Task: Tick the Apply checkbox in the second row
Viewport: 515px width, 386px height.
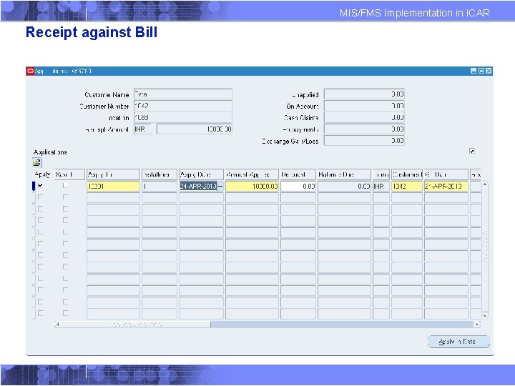Action: pyautogui.click(x=40, y=197)
